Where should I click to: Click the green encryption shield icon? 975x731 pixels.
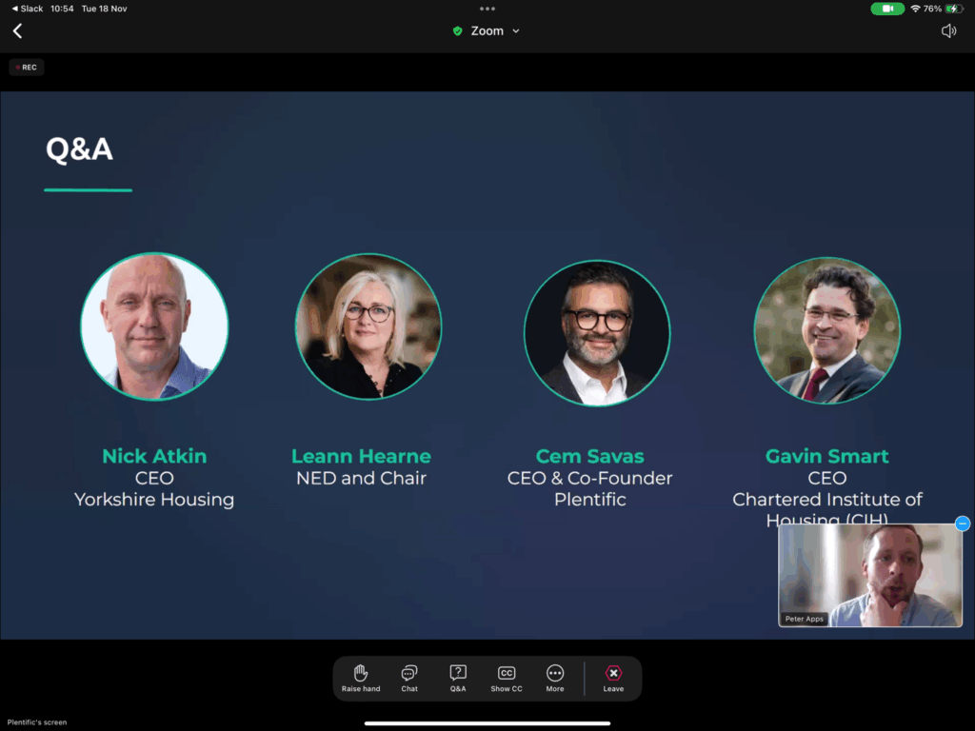pyautogui.click(x=458, y=31)
